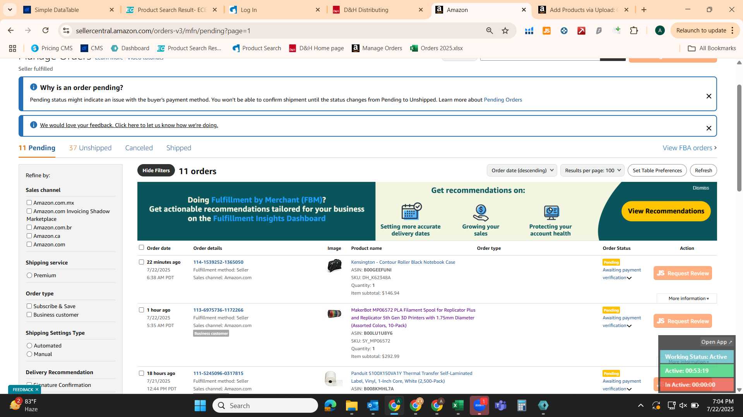Dismiss the FBM recommendations banner

[x=701, y=188]
